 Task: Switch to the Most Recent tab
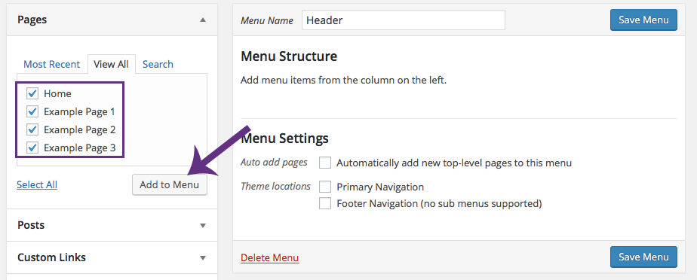click(51, 64)
